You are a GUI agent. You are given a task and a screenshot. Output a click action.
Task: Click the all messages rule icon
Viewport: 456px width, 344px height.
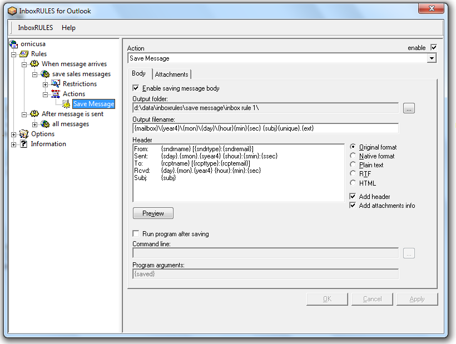[45, 124]
